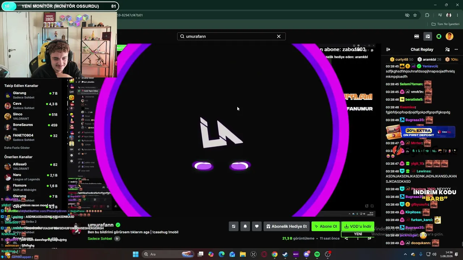Open the Windows Start menu
463x260 pixels.
coord(136,254)
